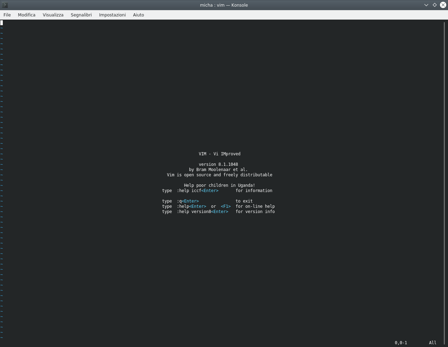Click the Vim cursor on the first line
448x347 pixels.
[1, 23]
